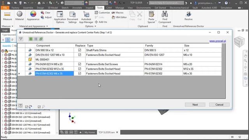Image resolution: width=249 pixels, height=140 pixels.
Task: Expand DIN EN ISO 1207 M6 x 10:7 node
Action: (x=2, y=125)
